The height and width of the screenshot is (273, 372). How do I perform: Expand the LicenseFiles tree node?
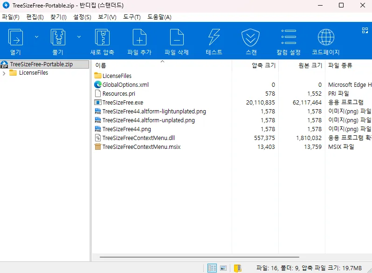(x=4, y=73)
